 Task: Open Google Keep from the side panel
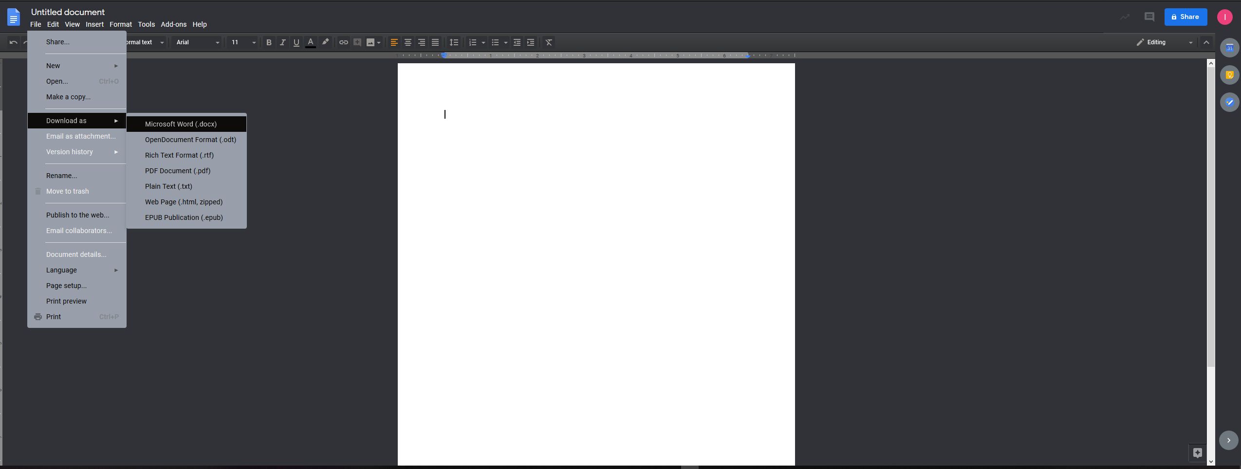tap(1229, 74)
